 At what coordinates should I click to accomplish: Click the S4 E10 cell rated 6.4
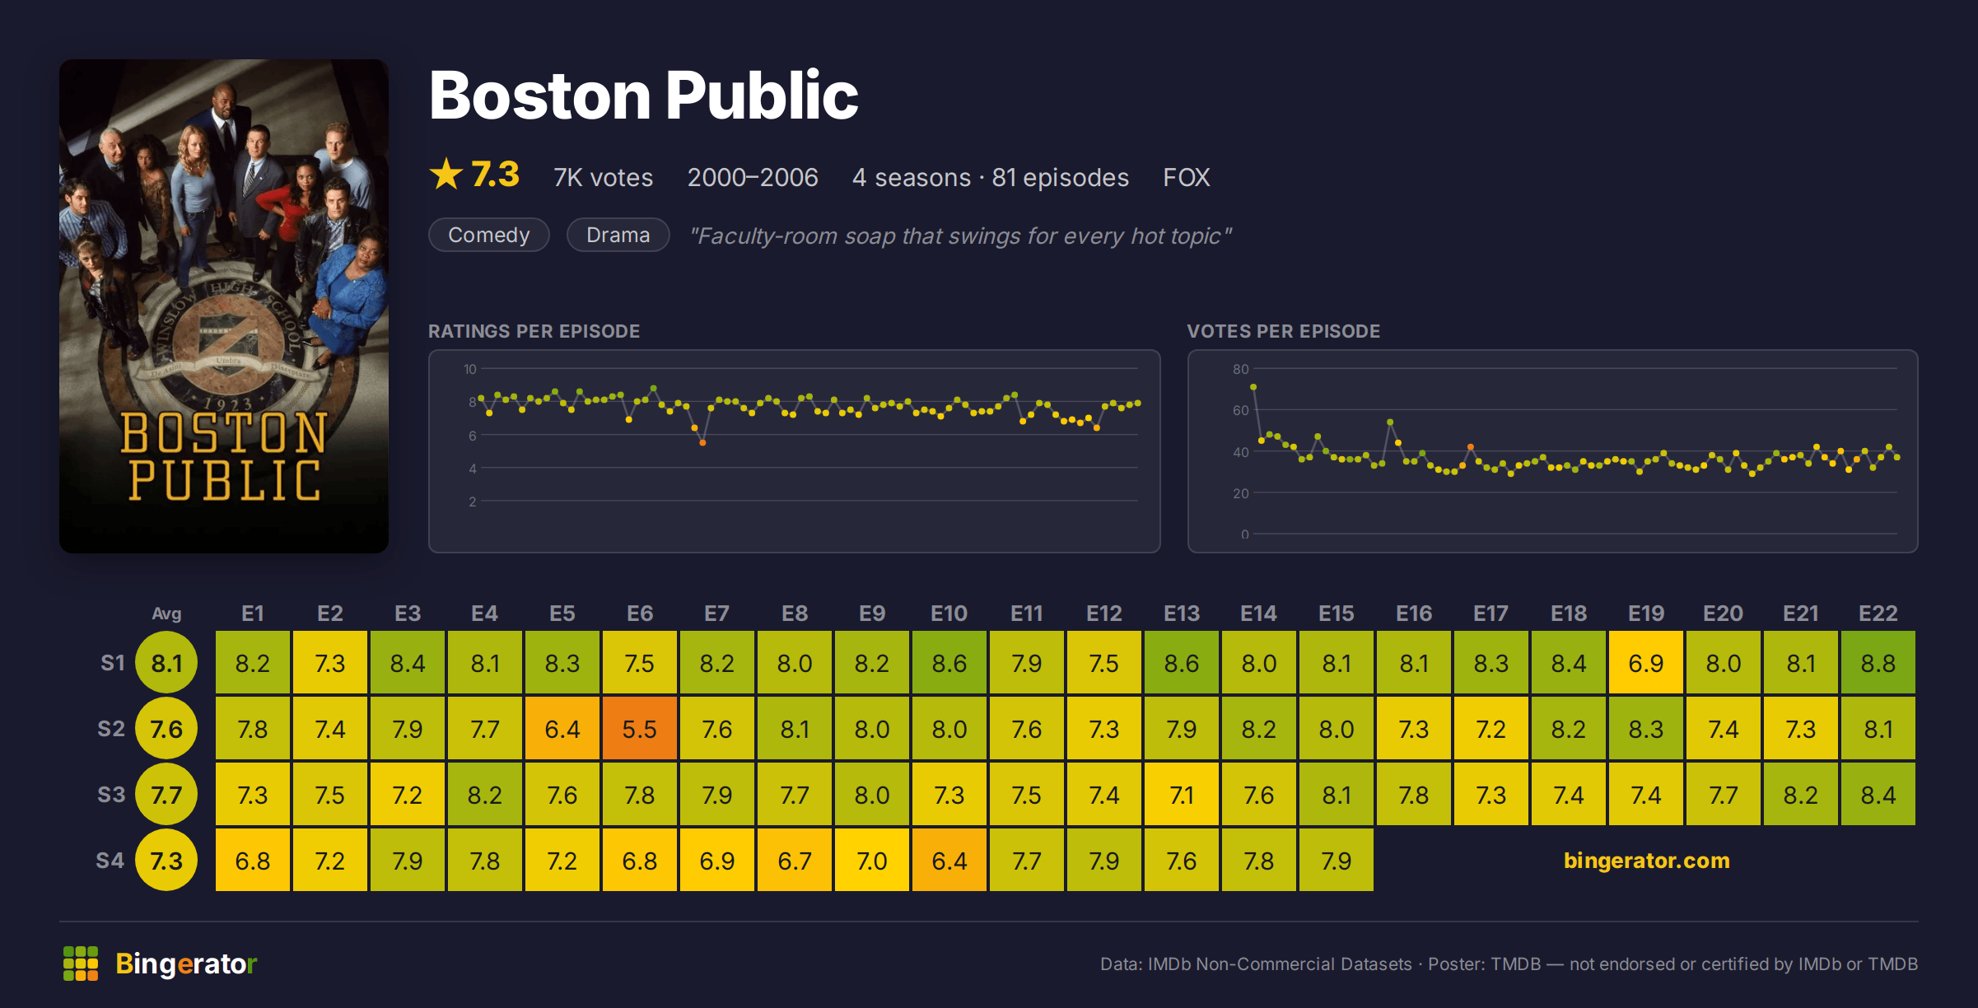(x=949, y=861)
